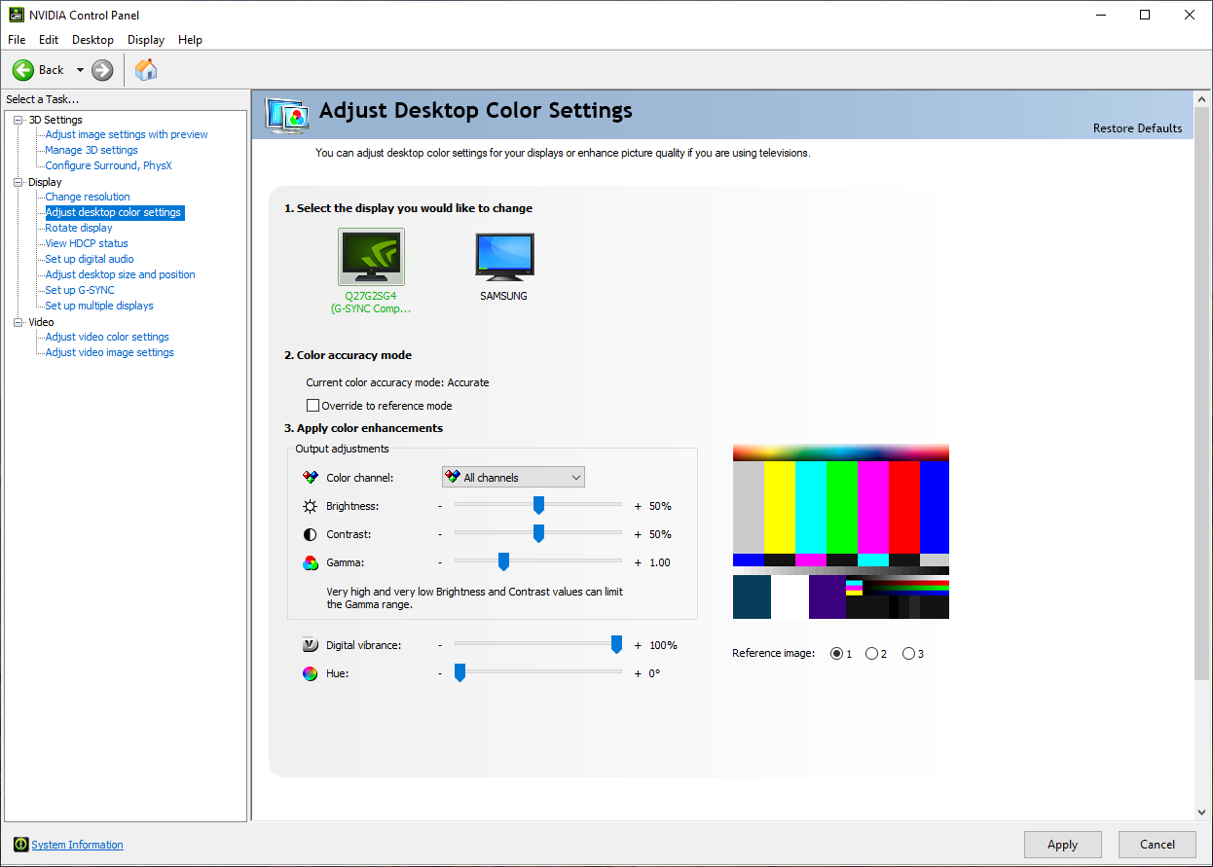The height and width of the screenshot is (867, 1213).
Task: Go to the Home icon in toolbar
Action: (146, 69)
